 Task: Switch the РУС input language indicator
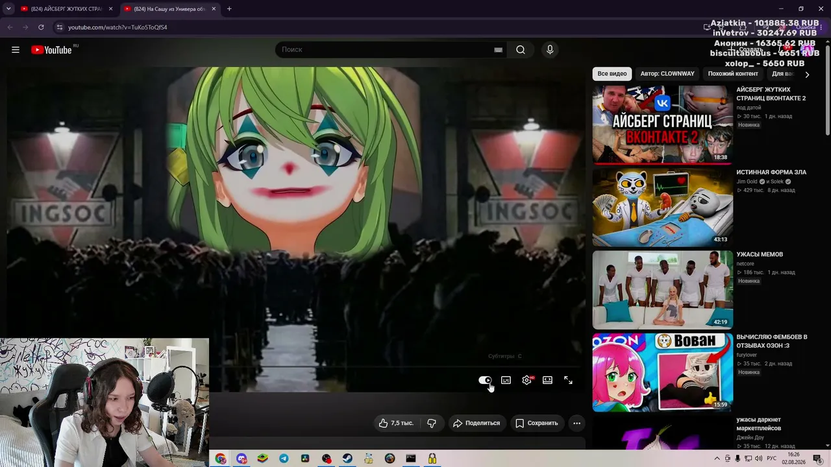coord(772,459)
